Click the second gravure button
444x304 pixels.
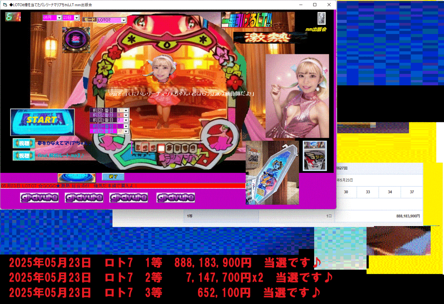84,198
